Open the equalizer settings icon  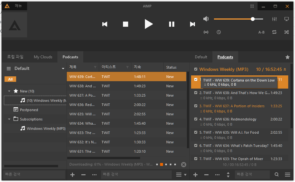pyautogui.click(x=274, y=19)
